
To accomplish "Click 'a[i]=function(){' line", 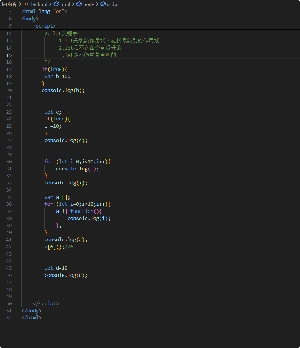I will (79, 211).
